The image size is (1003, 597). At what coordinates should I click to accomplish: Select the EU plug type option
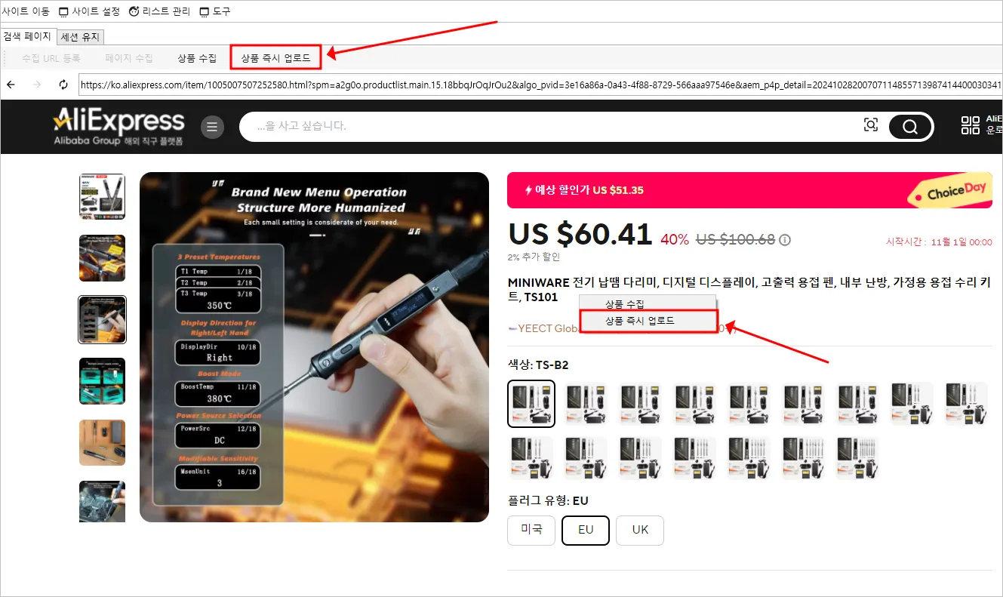(x=586, y=530)
